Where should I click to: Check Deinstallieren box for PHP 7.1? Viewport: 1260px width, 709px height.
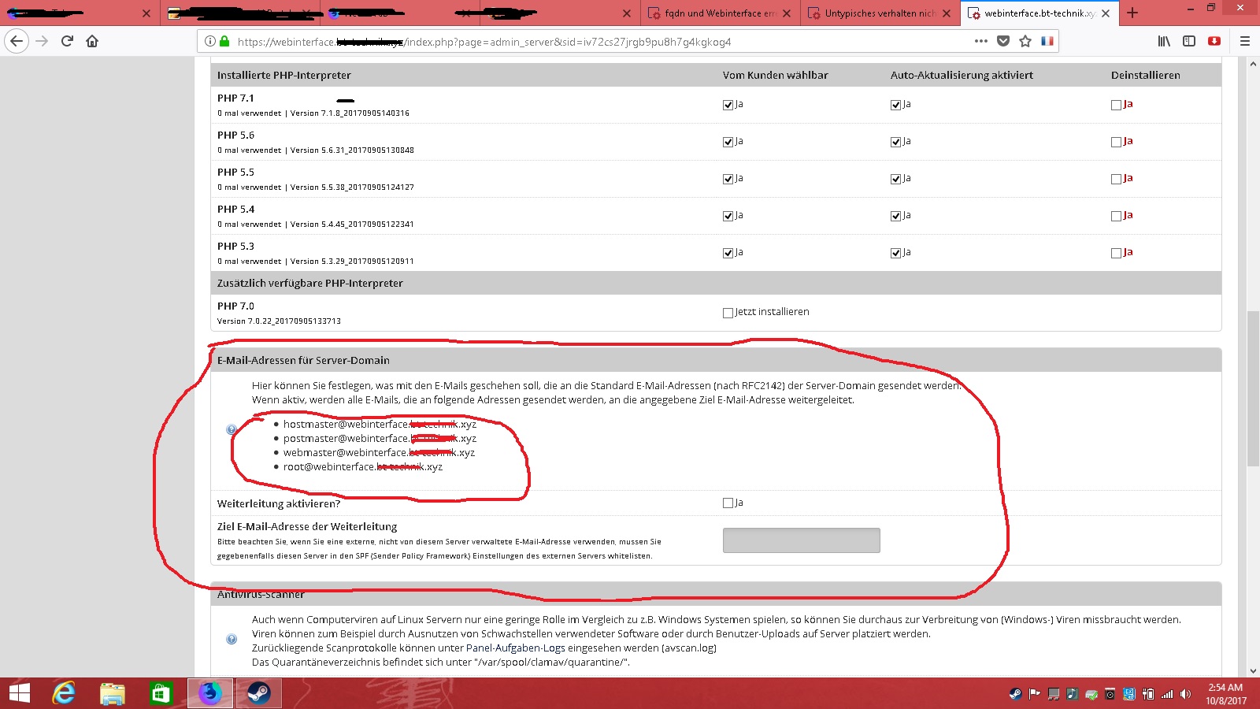pos(1116,105)
